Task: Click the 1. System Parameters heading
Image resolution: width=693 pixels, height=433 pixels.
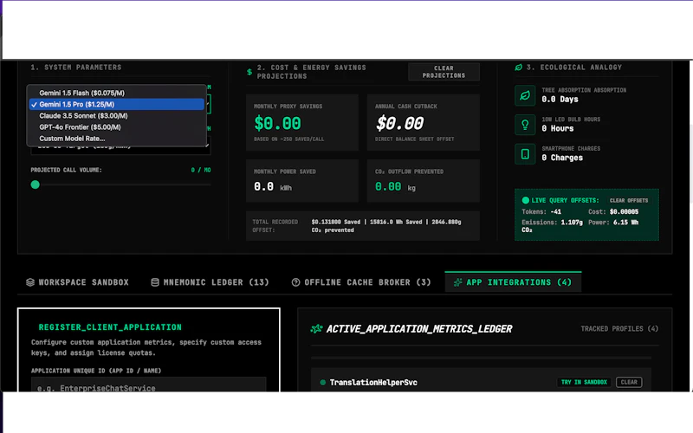Action: click(x=76, y=68)
